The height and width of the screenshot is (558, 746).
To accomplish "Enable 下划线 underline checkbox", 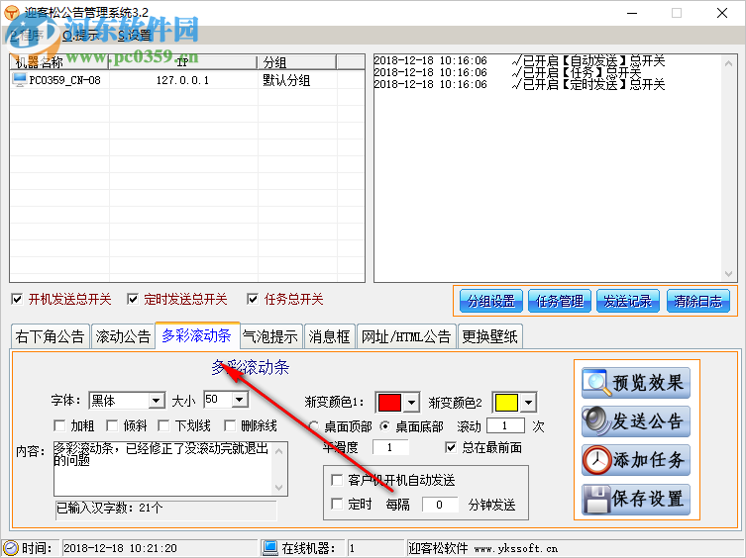I will (163, 425).
